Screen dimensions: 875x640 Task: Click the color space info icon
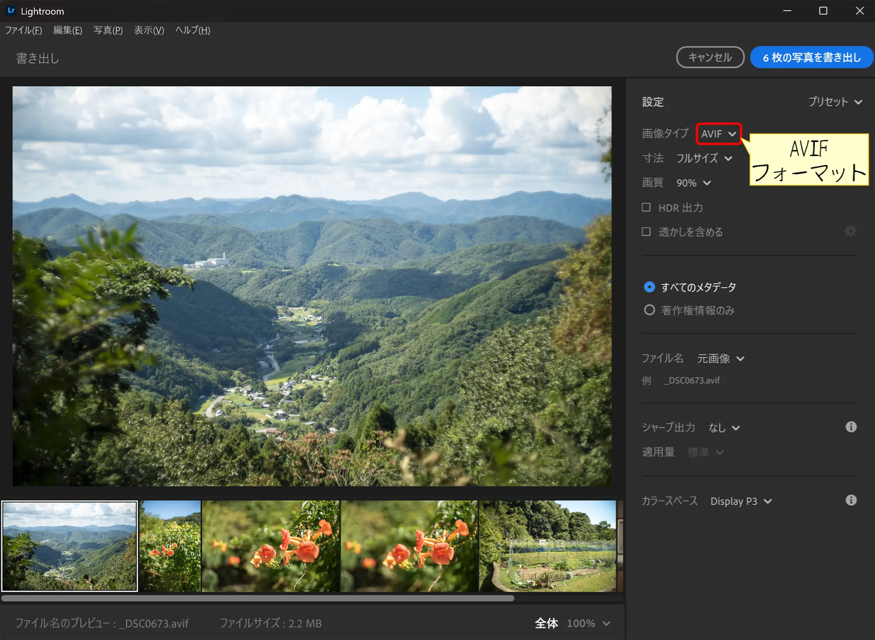(x=851, y=500)
